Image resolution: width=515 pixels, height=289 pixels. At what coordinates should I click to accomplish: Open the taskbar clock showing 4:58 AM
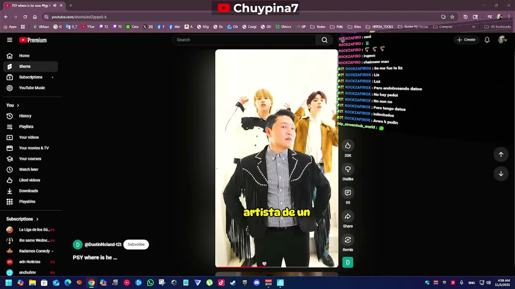pos(504,283)
